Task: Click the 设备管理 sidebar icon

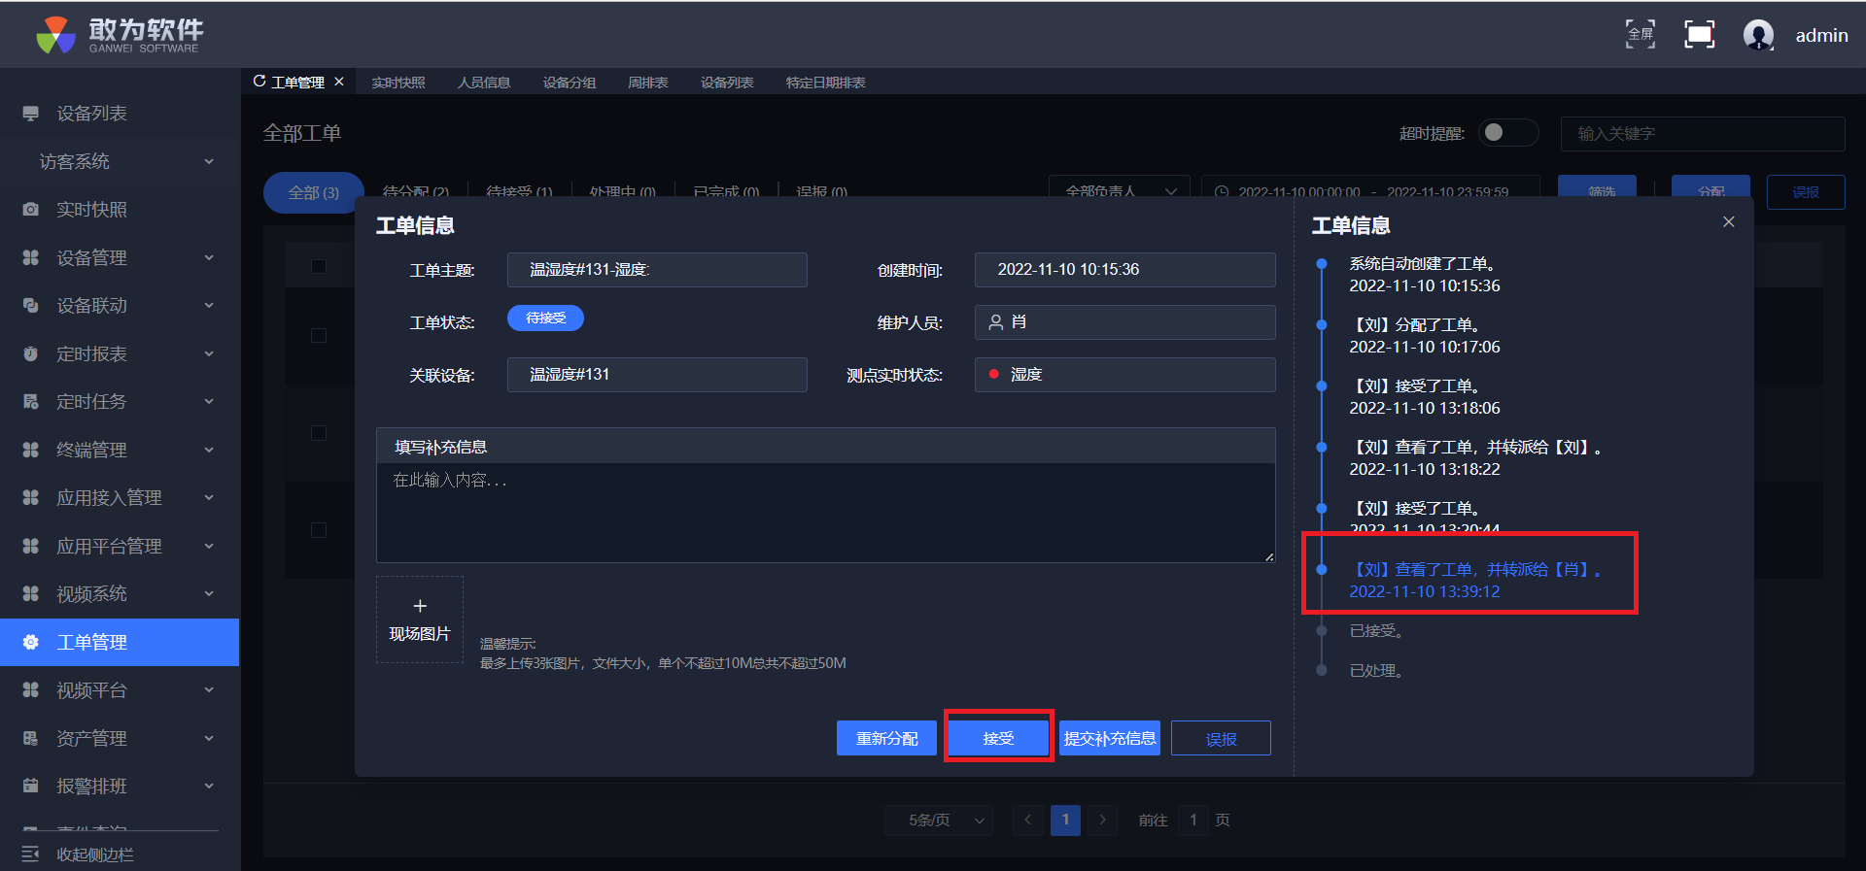Action: coord(31,257)
